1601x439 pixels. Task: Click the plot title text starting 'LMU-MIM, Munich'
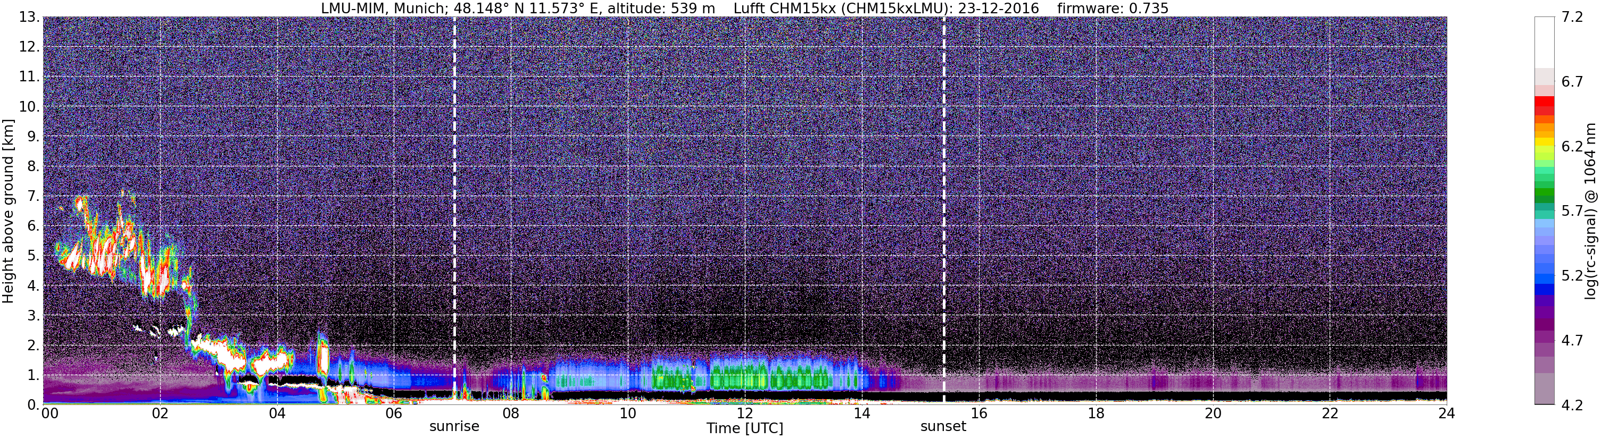tap(744, 8)
